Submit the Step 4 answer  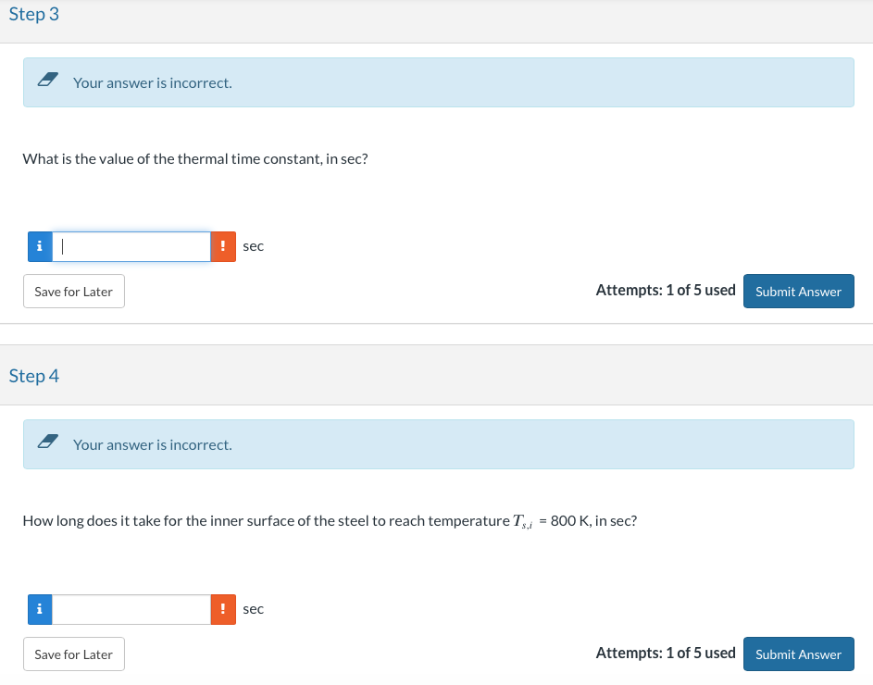798,654
